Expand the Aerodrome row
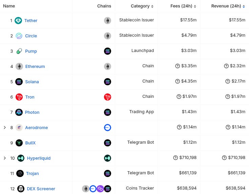 point(5,127)
